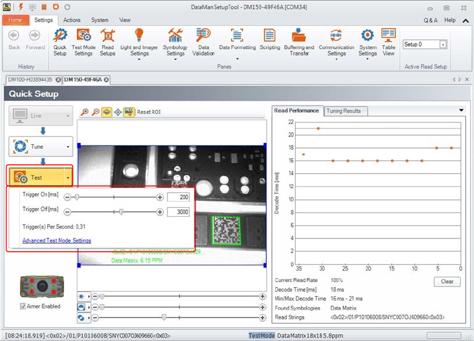Image resolution: width=474 pixels, height=341 pixels.
Task: Toggle the Aimer Enabled checkbox
Action: pyautogui.click(x=24, y=307)
